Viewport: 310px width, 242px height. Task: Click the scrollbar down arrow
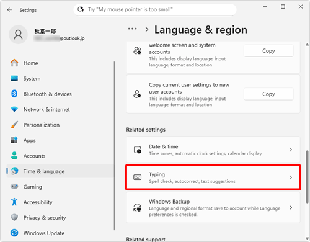tap(308, 239)
